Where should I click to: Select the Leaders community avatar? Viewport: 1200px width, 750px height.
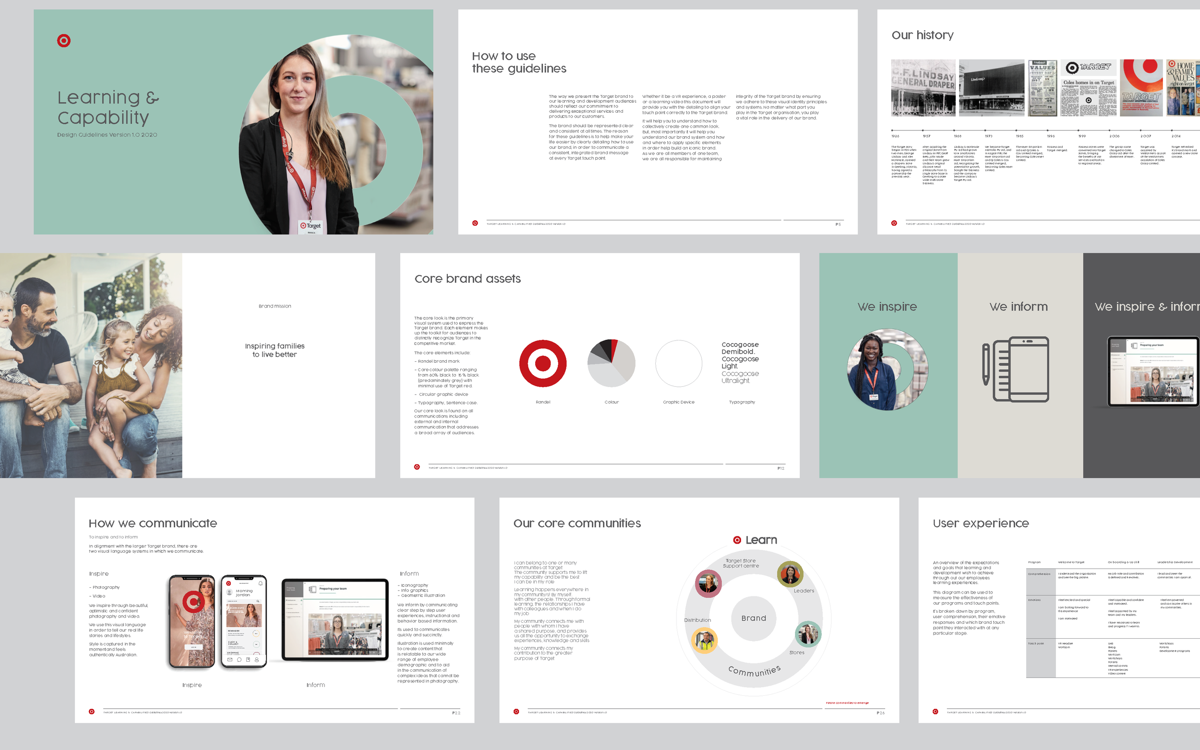[790, 574]
